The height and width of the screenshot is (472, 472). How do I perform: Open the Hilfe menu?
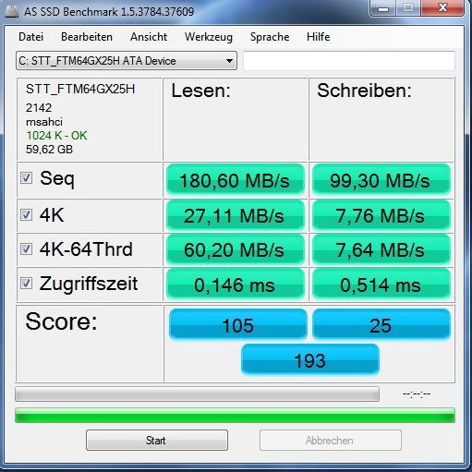pyautogui.click(x=318, y=37)
